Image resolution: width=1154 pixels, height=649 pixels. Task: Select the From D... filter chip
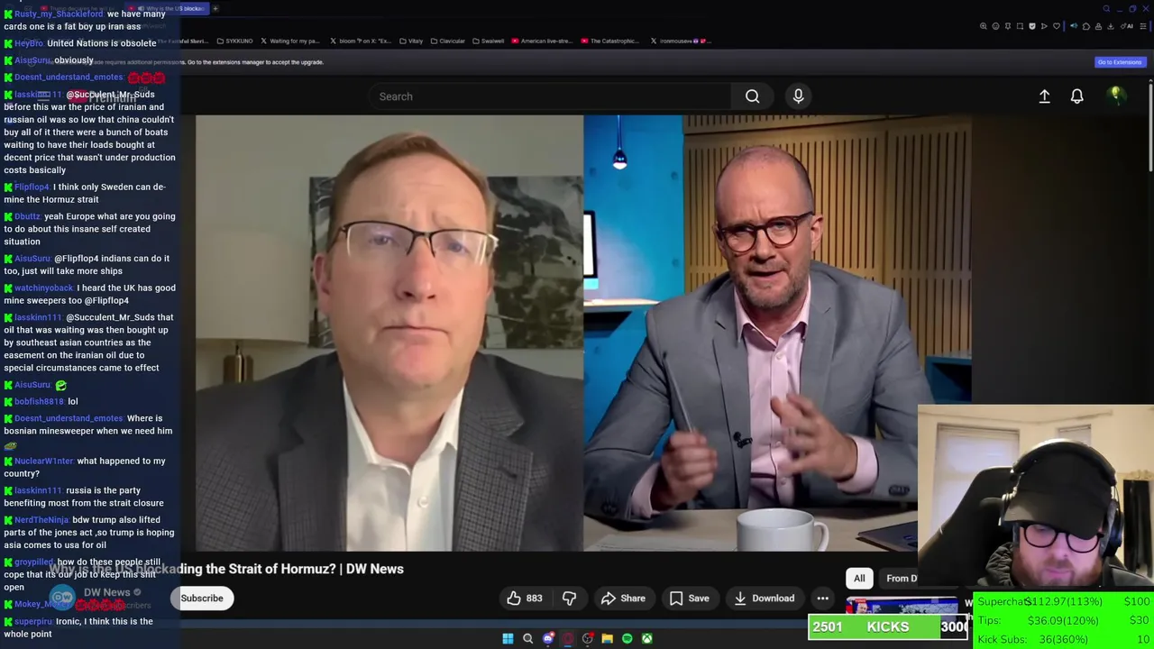[901, 579]
